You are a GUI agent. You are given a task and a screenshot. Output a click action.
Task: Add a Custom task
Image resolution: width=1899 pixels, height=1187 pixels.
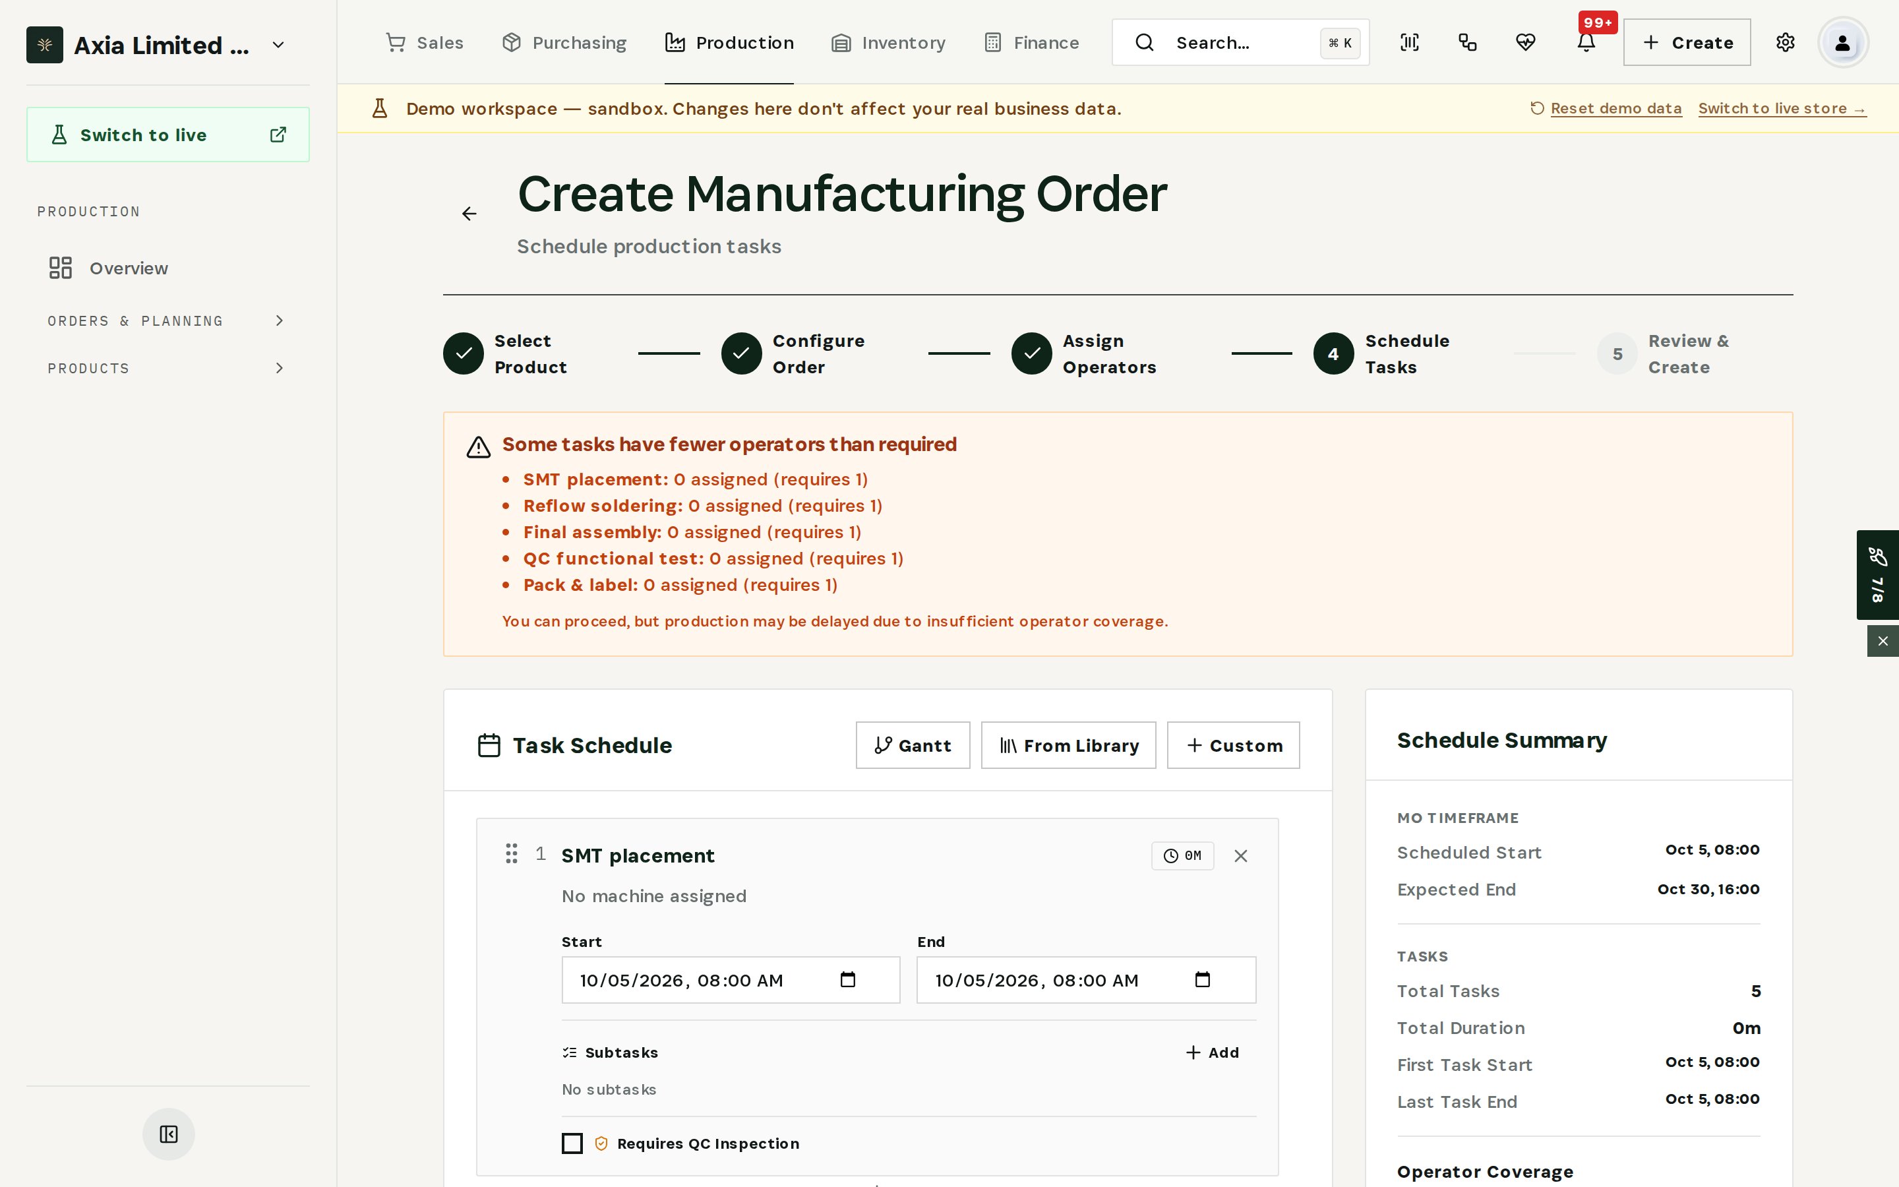[x=1233, y=745]
